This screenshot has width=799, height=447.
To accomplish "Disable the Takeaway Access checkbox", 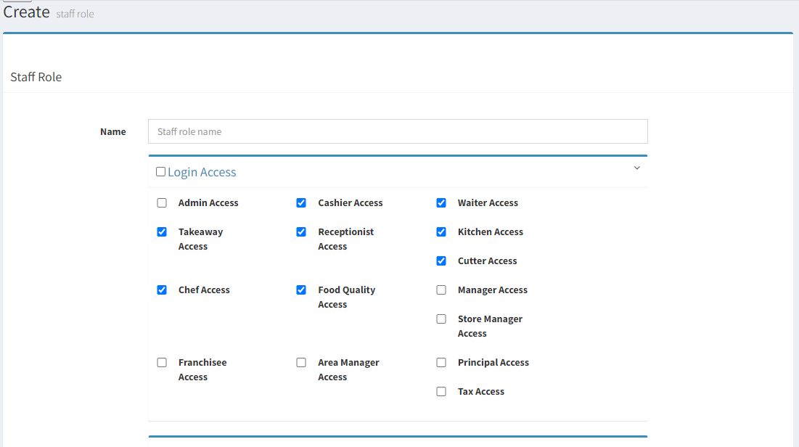I will pos(162,232).
